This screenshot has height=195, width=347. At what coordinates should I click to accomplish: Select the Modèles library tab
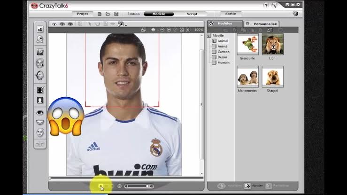[x=225, y=23]
